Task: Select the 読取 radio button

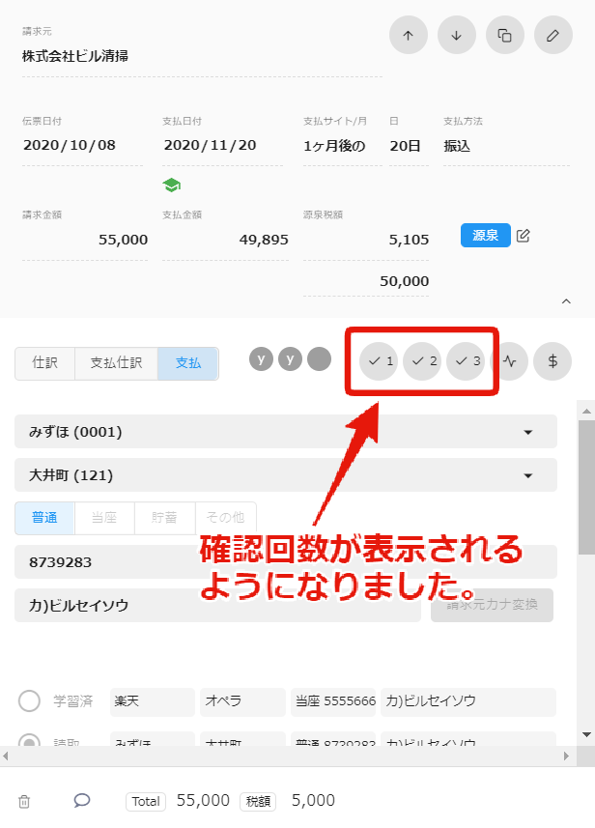Action: 30,741
